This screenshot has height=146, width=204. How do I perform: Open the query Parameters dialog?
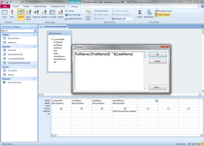pos(149,14)
